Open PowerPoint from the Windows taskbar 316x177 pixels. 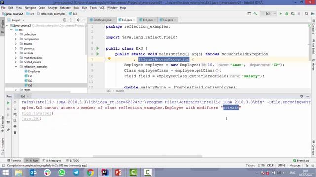[x=118, y=173]
